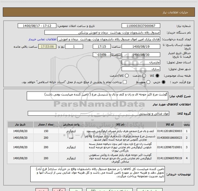This screenshot has width=198, height=191.
Task: Toggle the Islamic treasury payment checkbox
Action: (125, 82)
